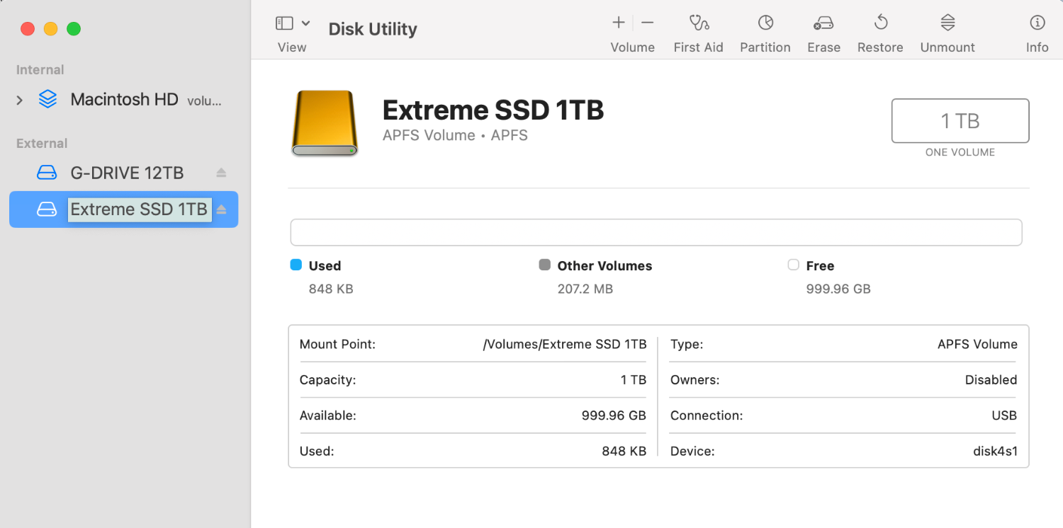Click the Owners value Disabled
Image resolution: width=1063 pixels, height=528 pixels.
click(x=991, y=380)
